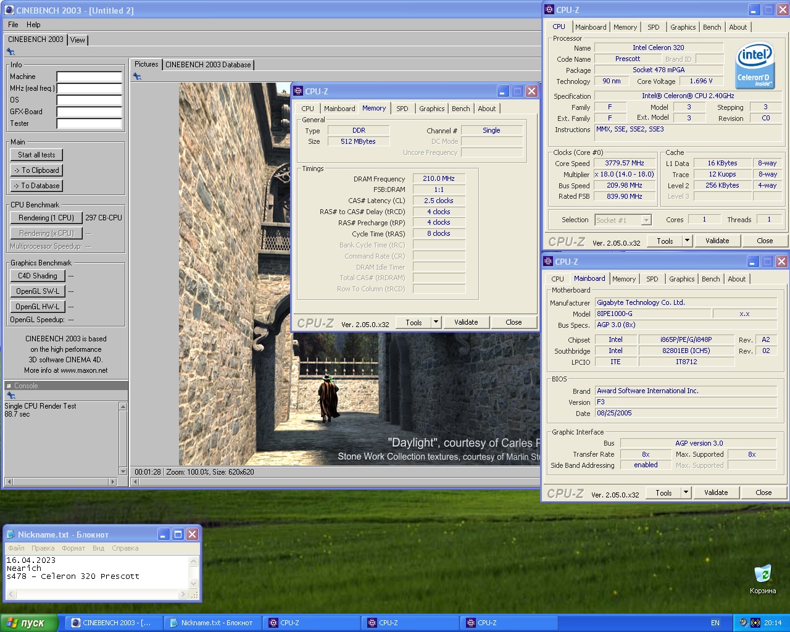Open the Start menu button
Viewport: 790px width, 632px height.
tap(29, 623)
